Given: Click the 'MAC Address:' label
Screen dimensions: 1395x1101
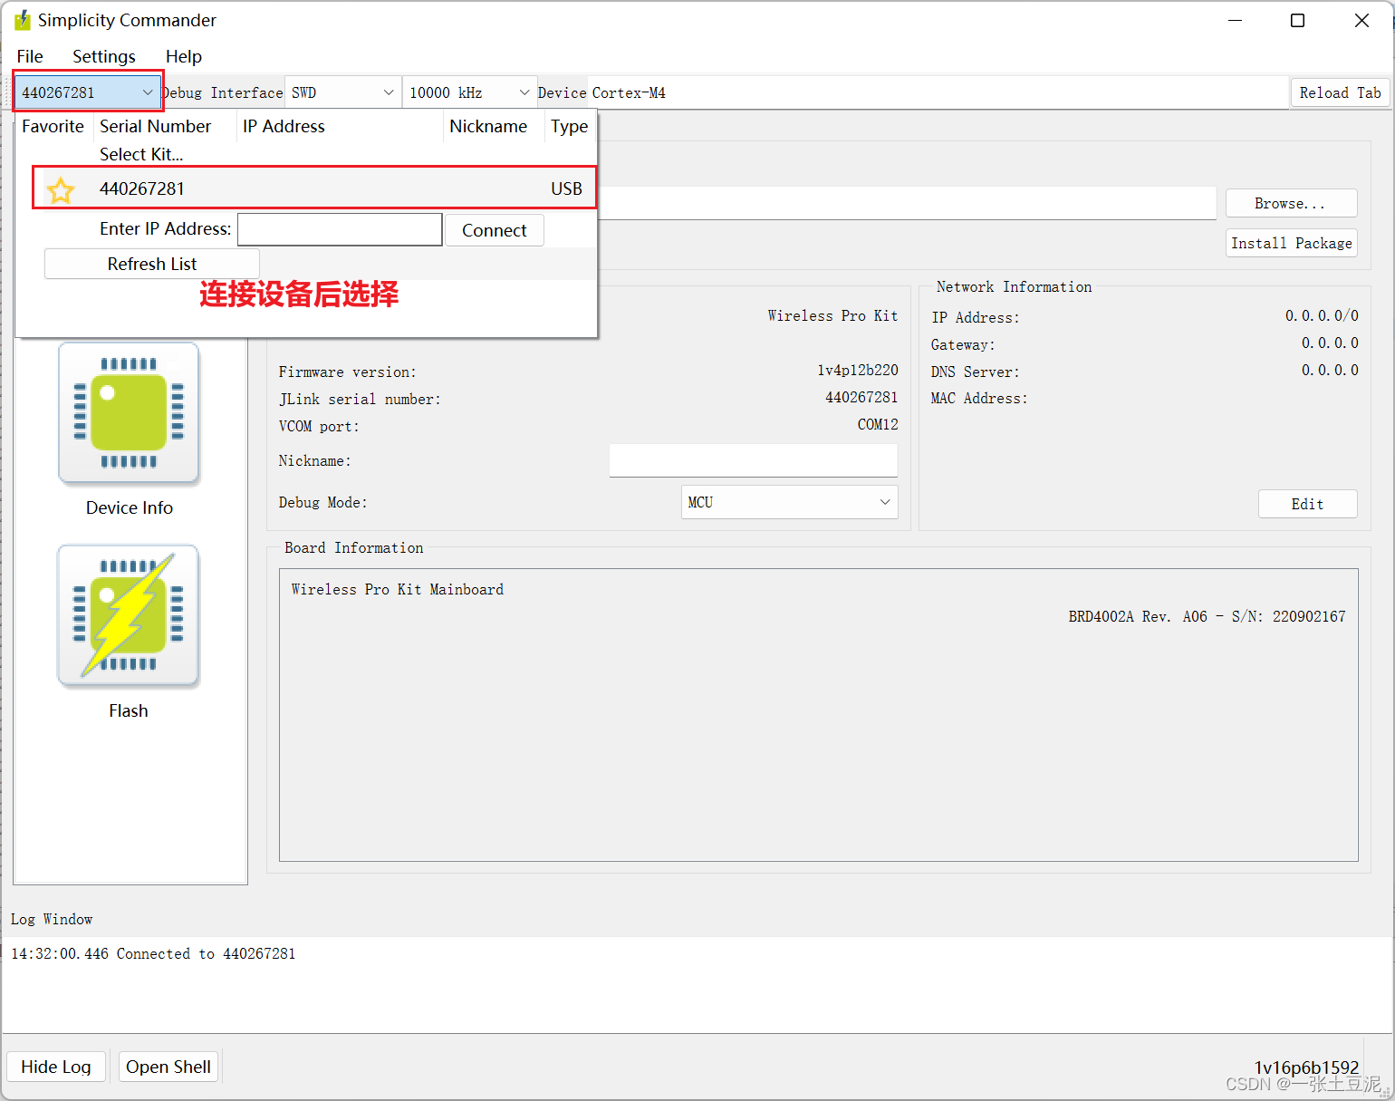Looking at the screenshot, I should pyautogui.click(x=979, y=398).
